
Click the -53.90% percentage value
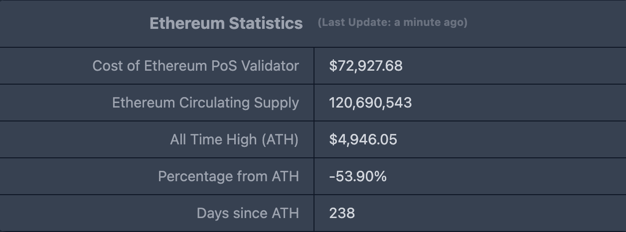[x=357, y=176]
